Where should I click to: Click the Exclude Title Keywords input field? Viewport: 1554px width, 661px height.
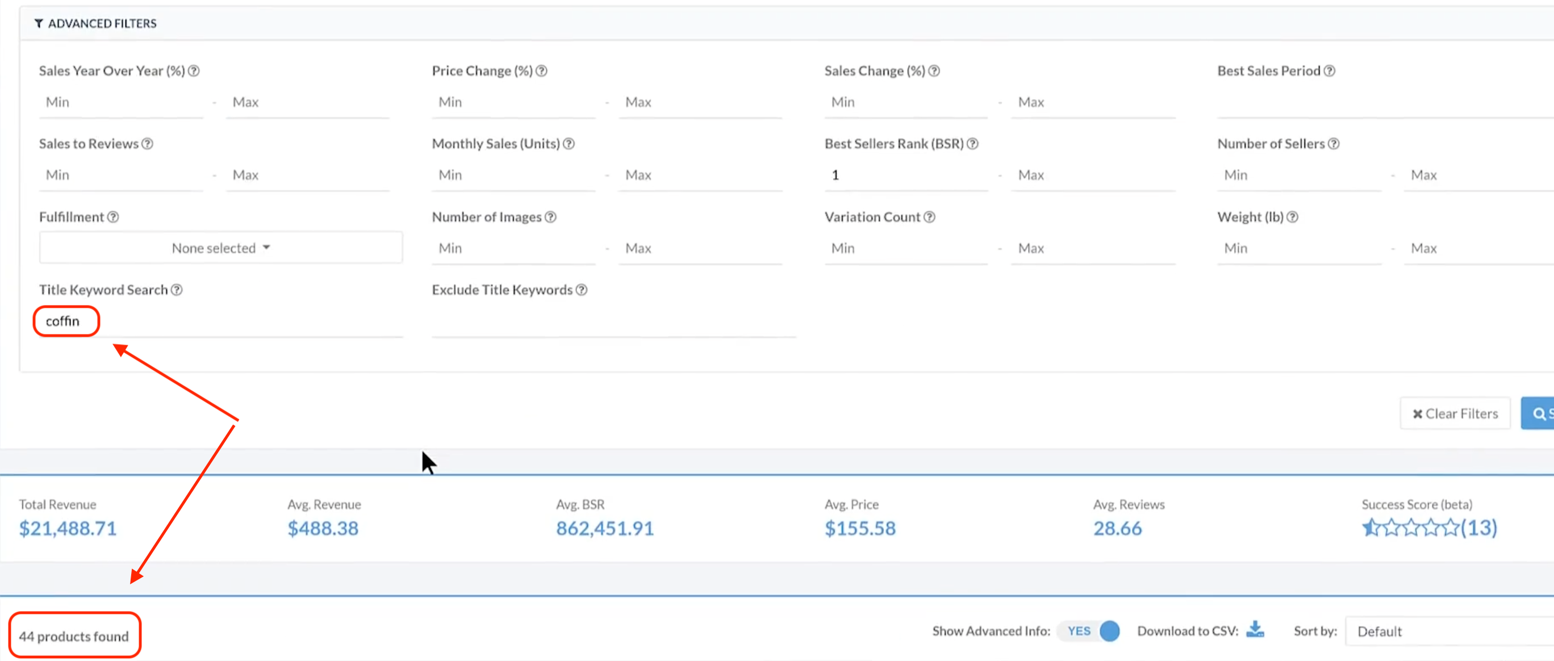[612, 323]
